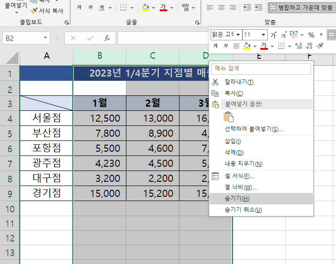Apply comma style in mini toolbar
Image resolution: width=336 pixels, height=264 pixels.
coord(321,34)
